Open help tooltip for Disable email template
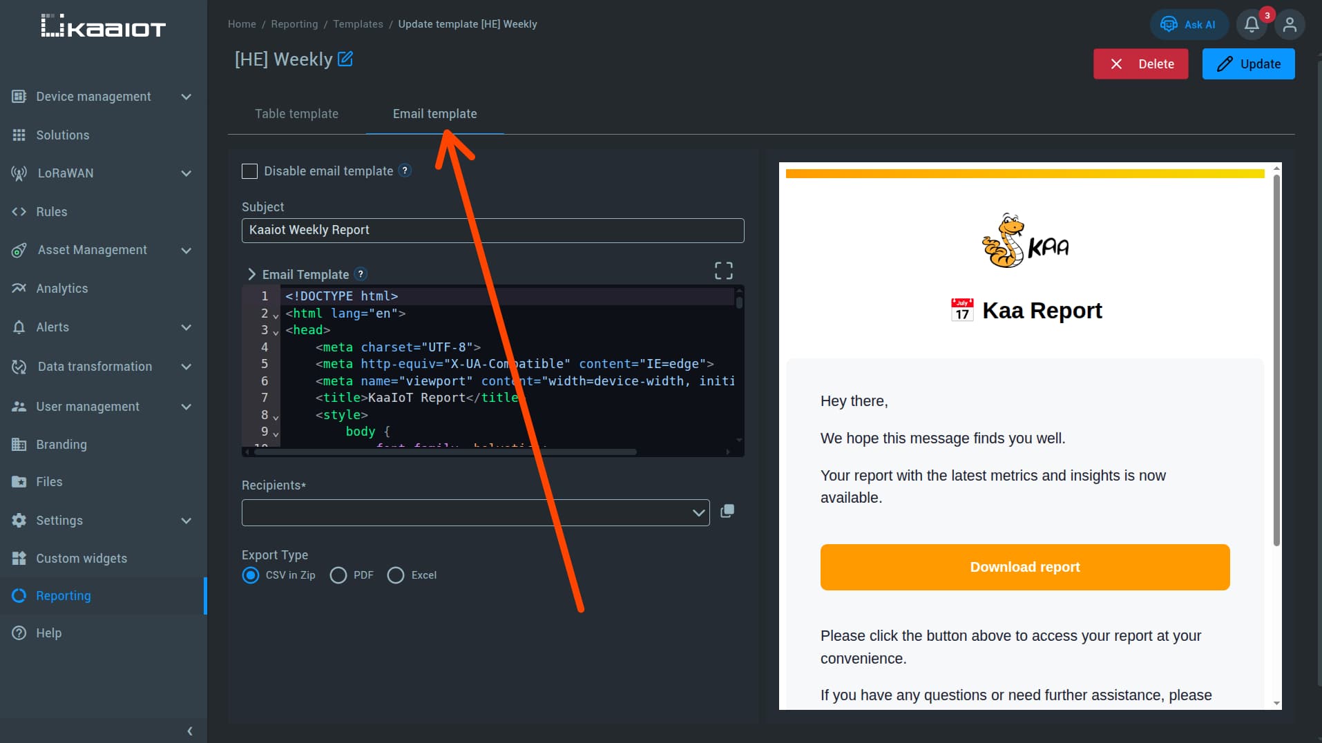1322x743 pixels. click(x=405, y=171)
